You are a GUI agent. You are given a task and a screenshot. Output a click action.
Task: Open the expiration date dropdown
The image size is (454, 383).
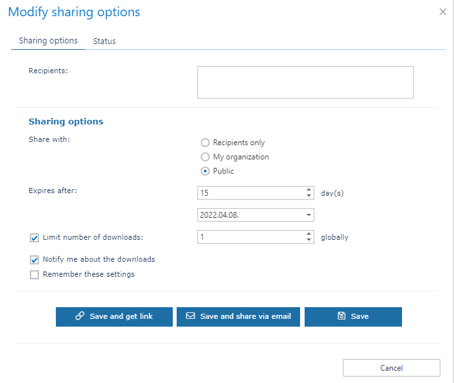pos(309,215)
